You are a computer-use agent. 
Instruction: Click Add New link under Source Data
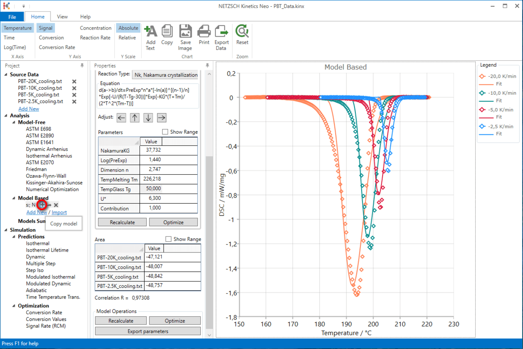(29, 109)
